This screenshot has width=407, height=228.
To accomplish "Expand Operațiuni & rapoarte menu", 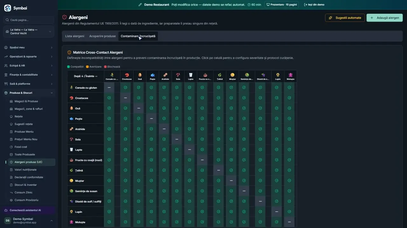I will coord(29,57).
